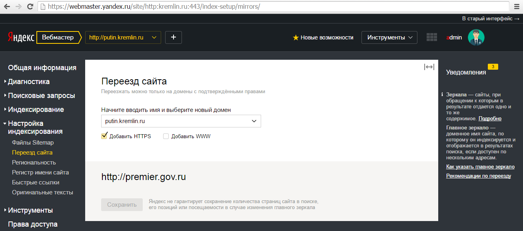This screenshot has height=231, width=523.
Task: Open the apps grid icon near admin
Action: coord(432,37)
